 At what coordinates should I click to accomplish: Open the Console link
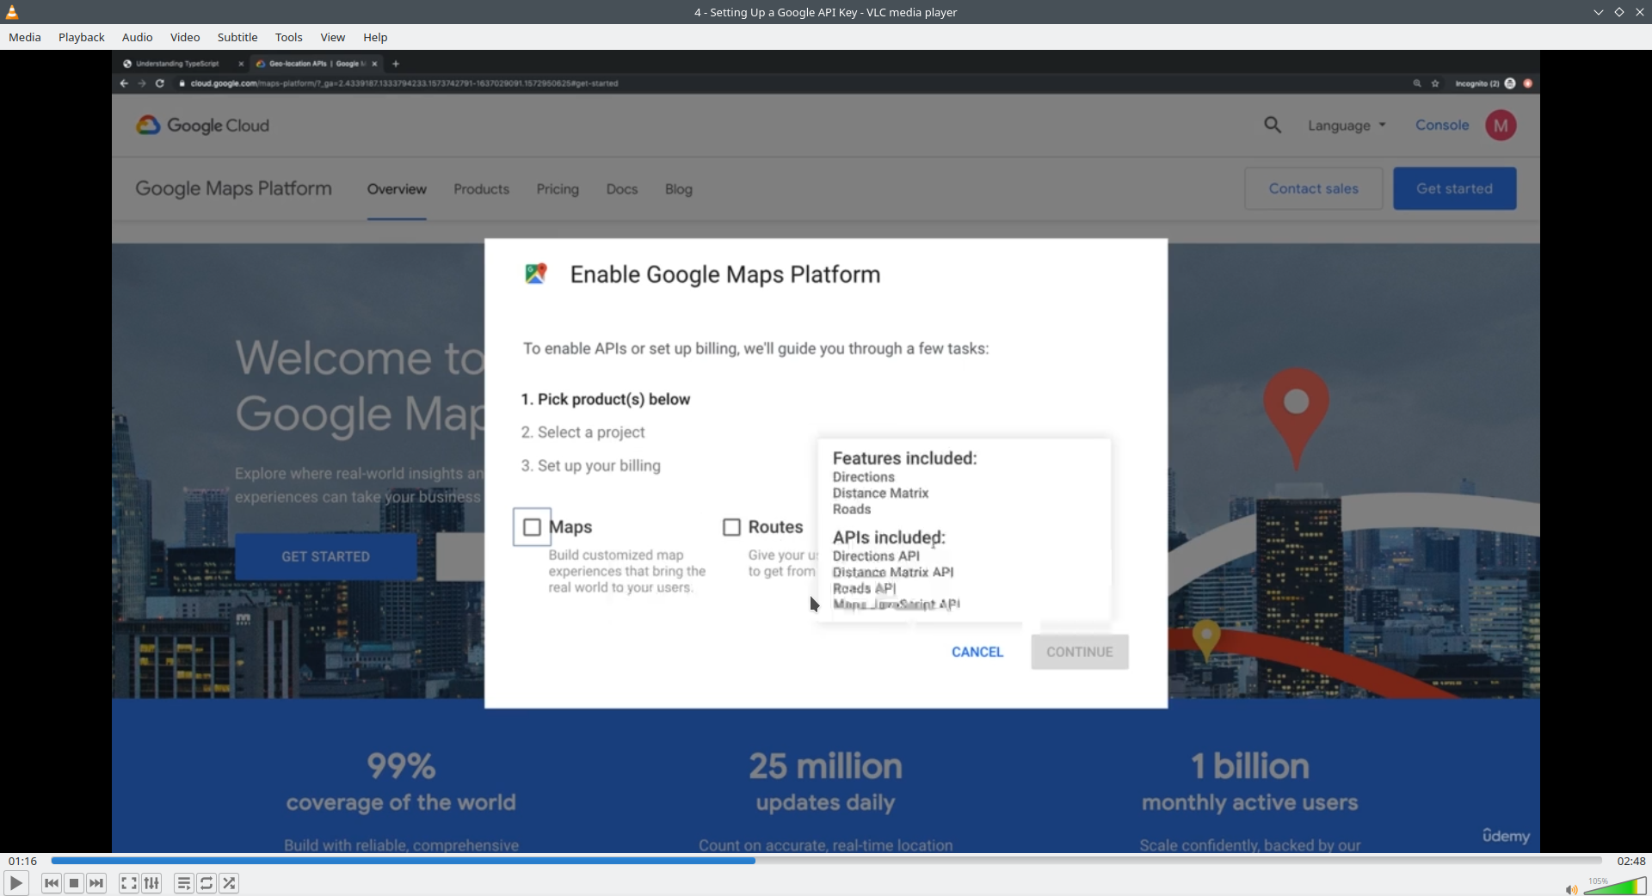pyautogui.click(x=1442, y=125)
